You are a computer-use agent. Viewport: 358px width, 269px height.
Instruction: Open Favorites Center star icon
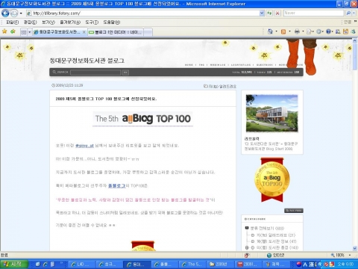4,31
